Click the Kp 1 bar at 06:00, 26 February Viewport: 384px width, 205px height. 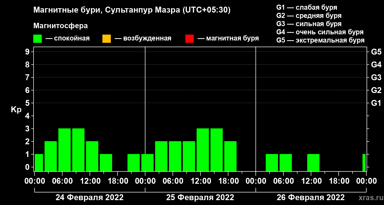tap(286, 163)
